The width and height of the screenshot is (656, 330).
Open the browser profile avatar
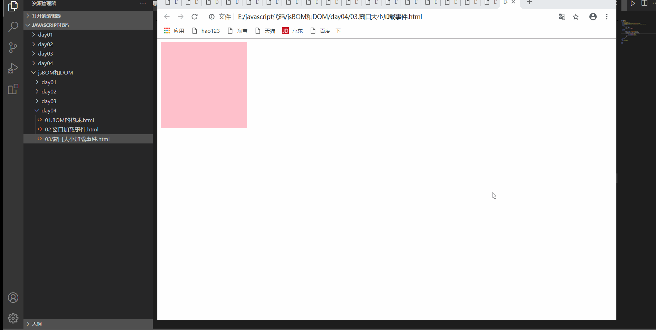[x=593, y=17]
